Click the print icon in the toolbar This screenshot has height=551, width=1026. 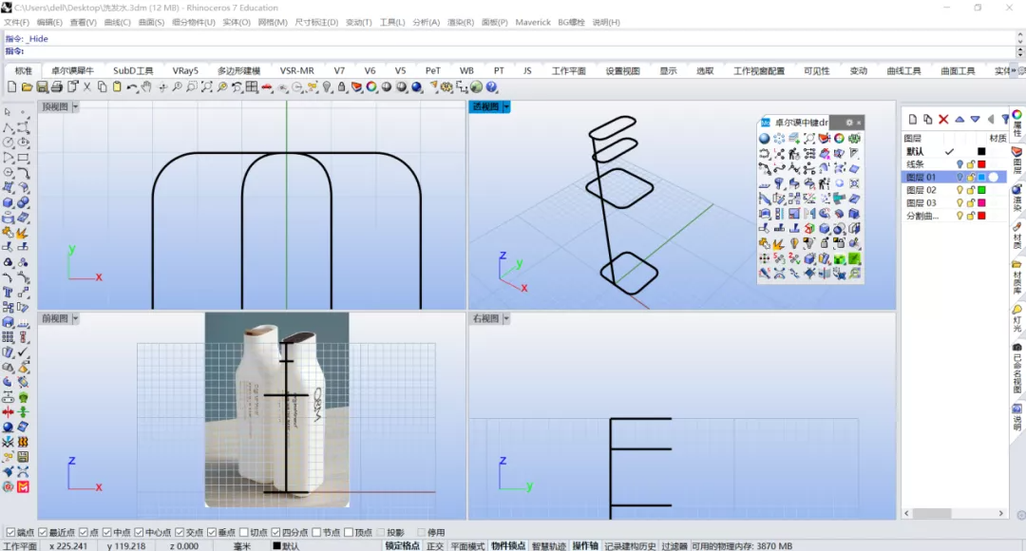[57, 87]
